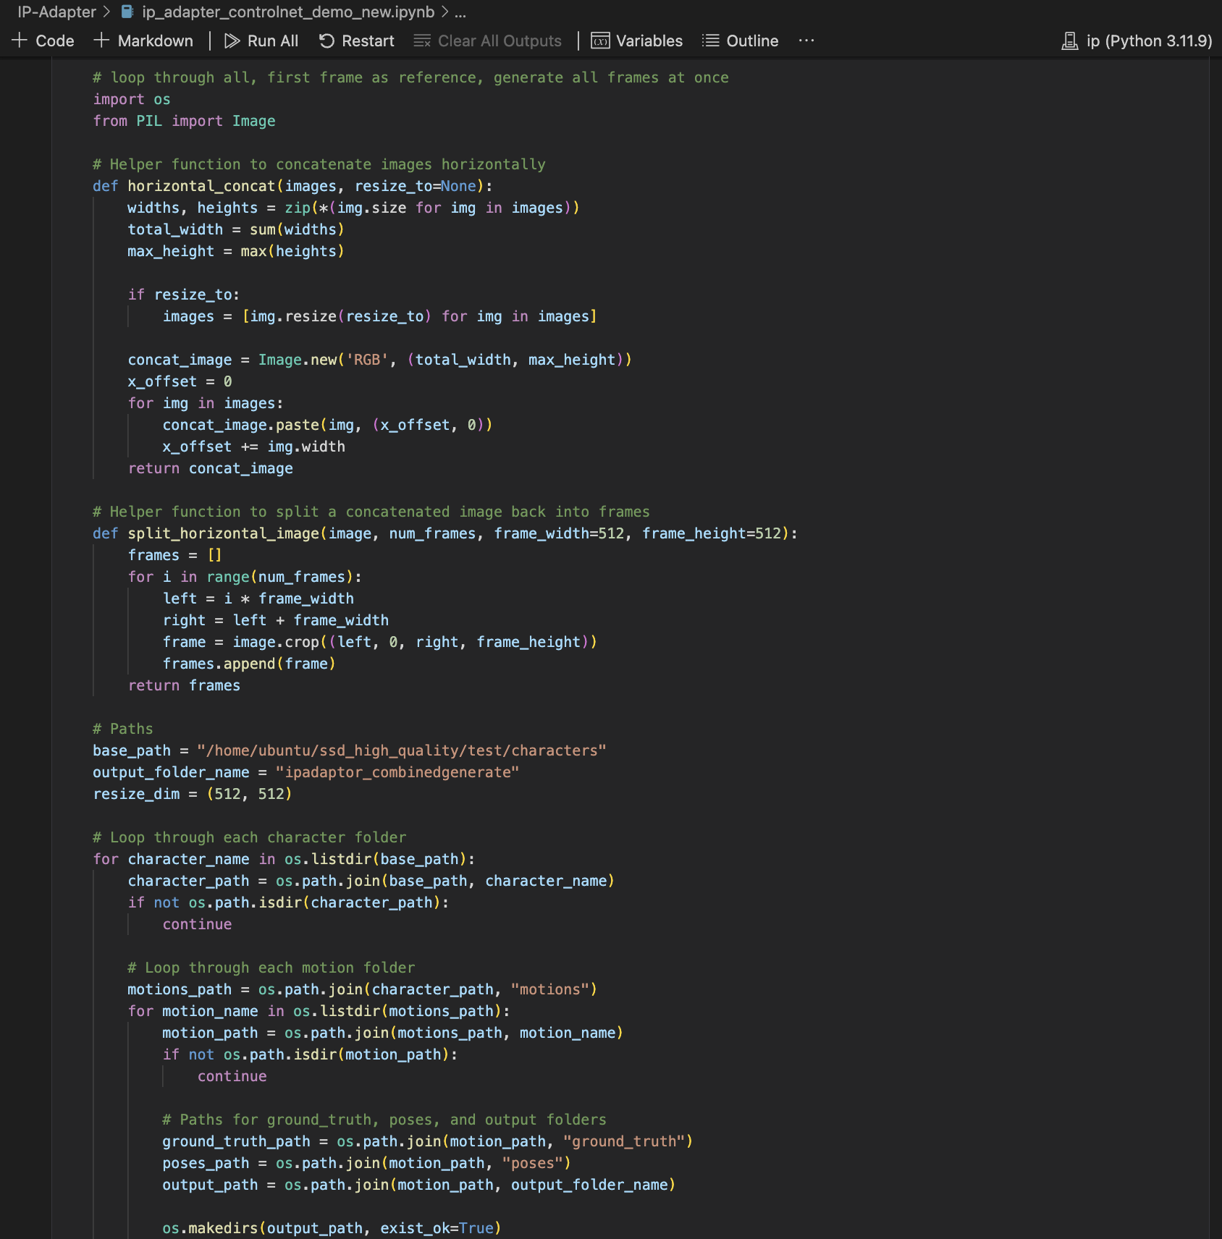
Task: Open more notebook toolbar actions menu
Action: tap(806, 41)
